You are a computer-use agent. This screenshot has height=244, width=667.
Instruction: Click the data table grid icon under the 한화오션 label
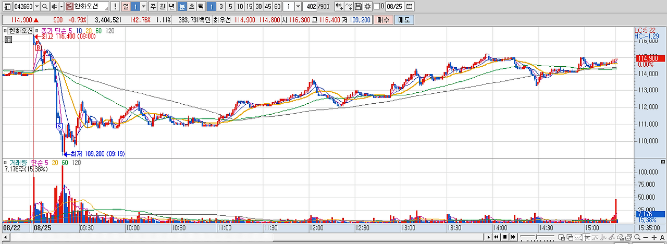pyautogui.click(x=8, y=39)
